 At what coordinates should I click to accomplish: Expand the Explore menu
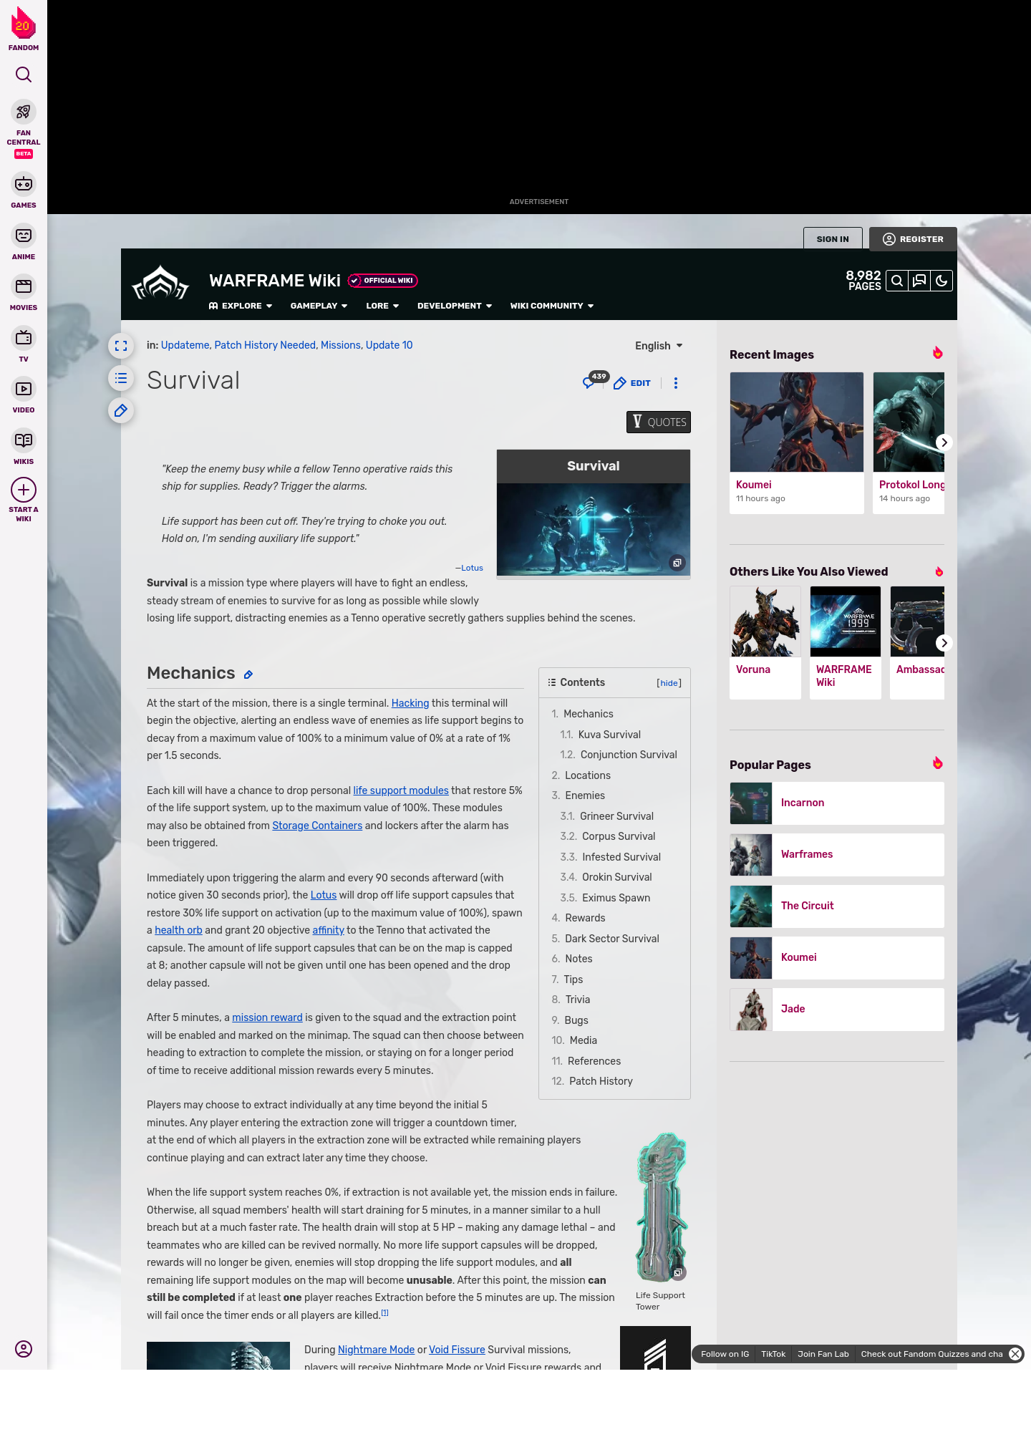coord(241,306)
